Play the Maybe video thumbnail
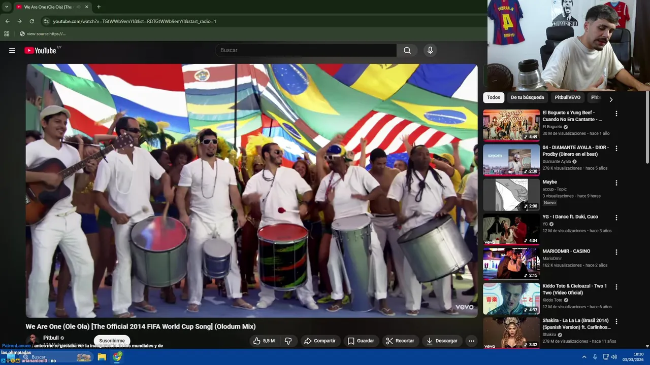 pyautogui.click(x=511, y=195)
